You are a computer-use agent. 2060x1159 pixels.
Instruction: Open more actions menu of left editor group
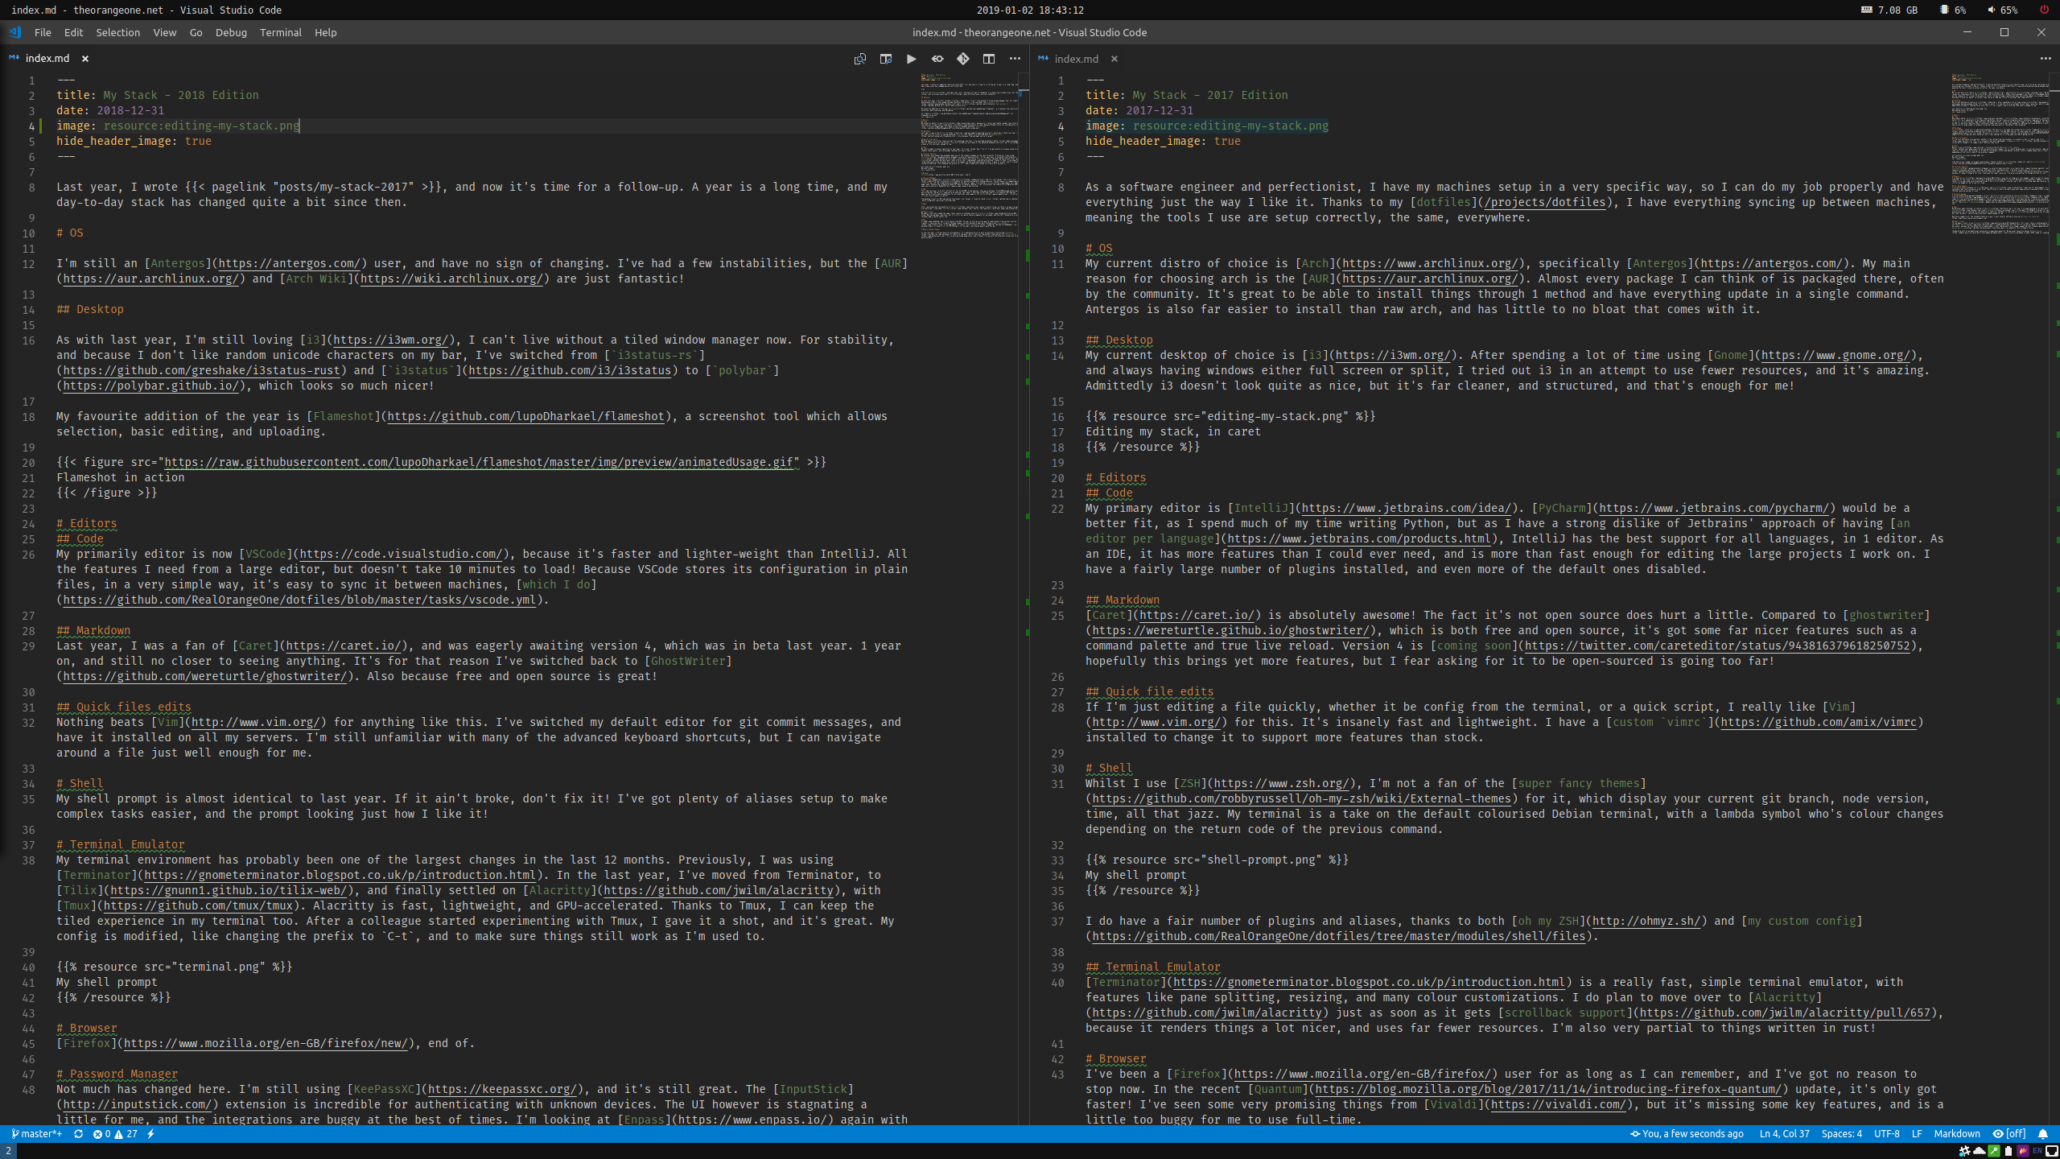tap(1015, 59)
